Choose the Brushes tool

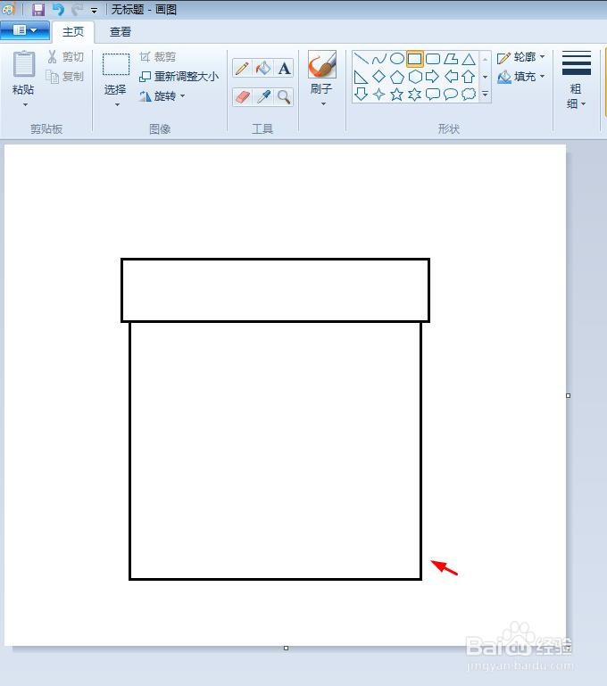322,64
